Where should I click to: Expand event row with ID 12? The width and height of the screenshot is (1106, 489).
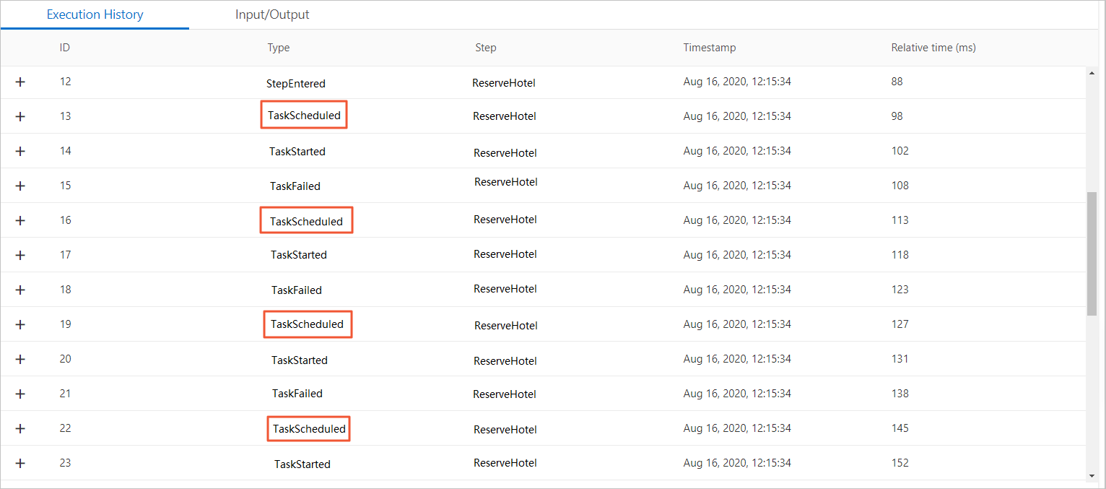click(x=20, y=82)
